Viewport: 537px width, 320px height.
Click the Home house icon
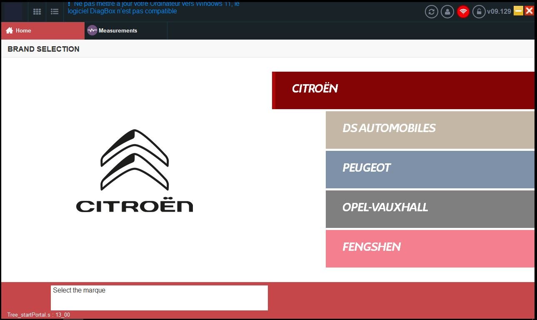click(10, 30)
